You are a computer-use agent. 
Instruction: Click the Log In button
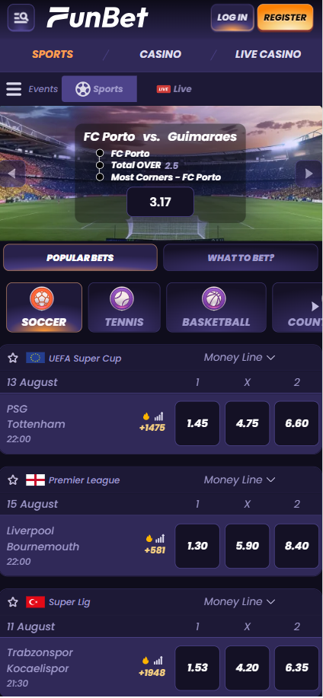coord(232,18)
